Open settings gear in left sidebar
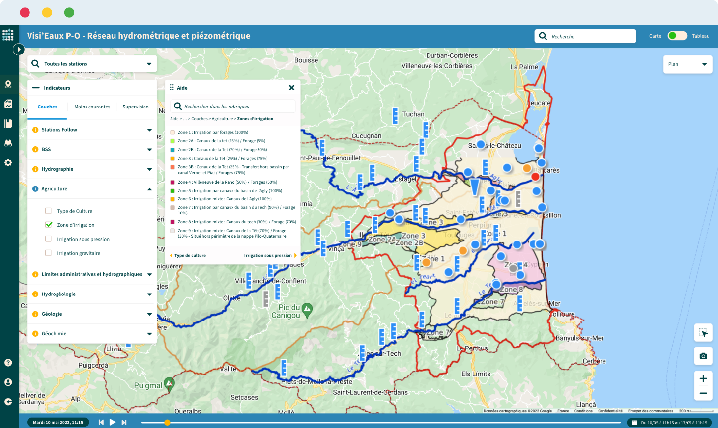The width and height of the screenshot is (718, 428). (x=8, y=162)
